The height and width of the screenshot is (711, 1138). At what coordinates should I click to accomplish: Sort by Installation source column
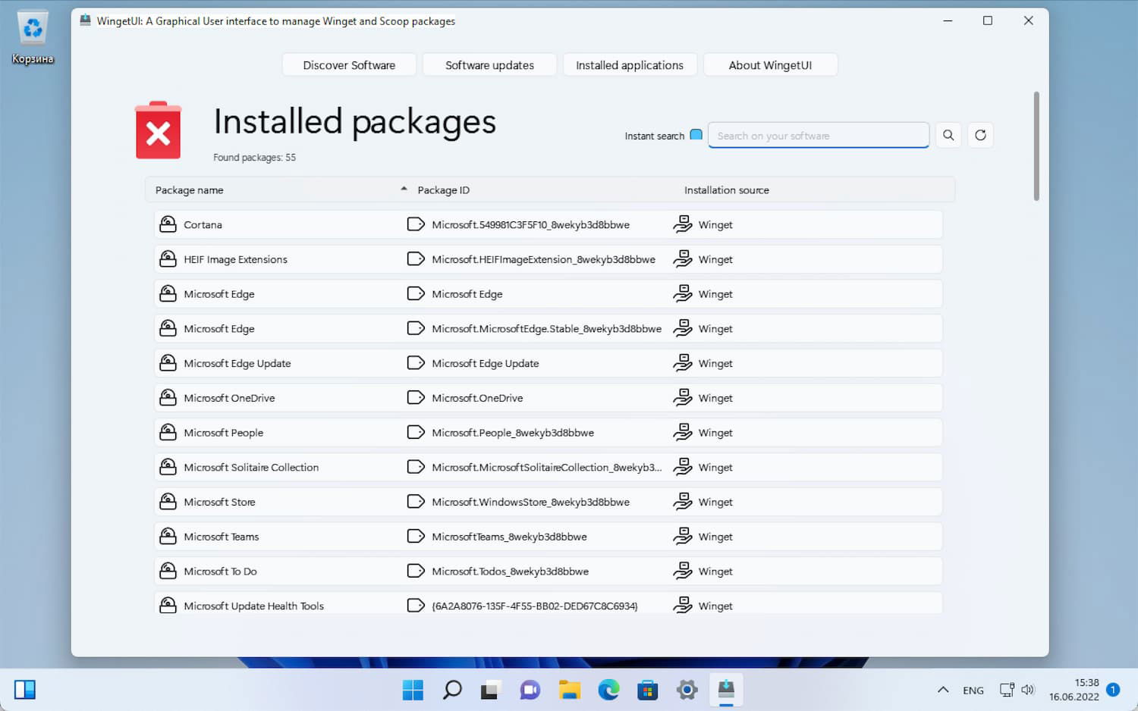[726, 190]
